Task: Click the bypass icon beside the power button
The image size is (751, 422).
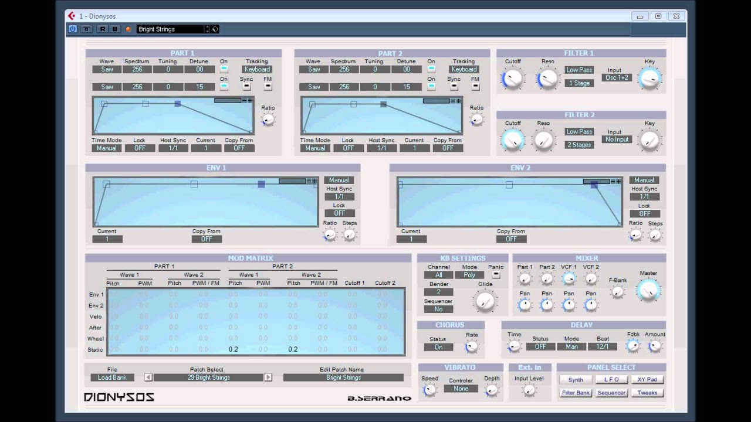Action: [86, 29]
